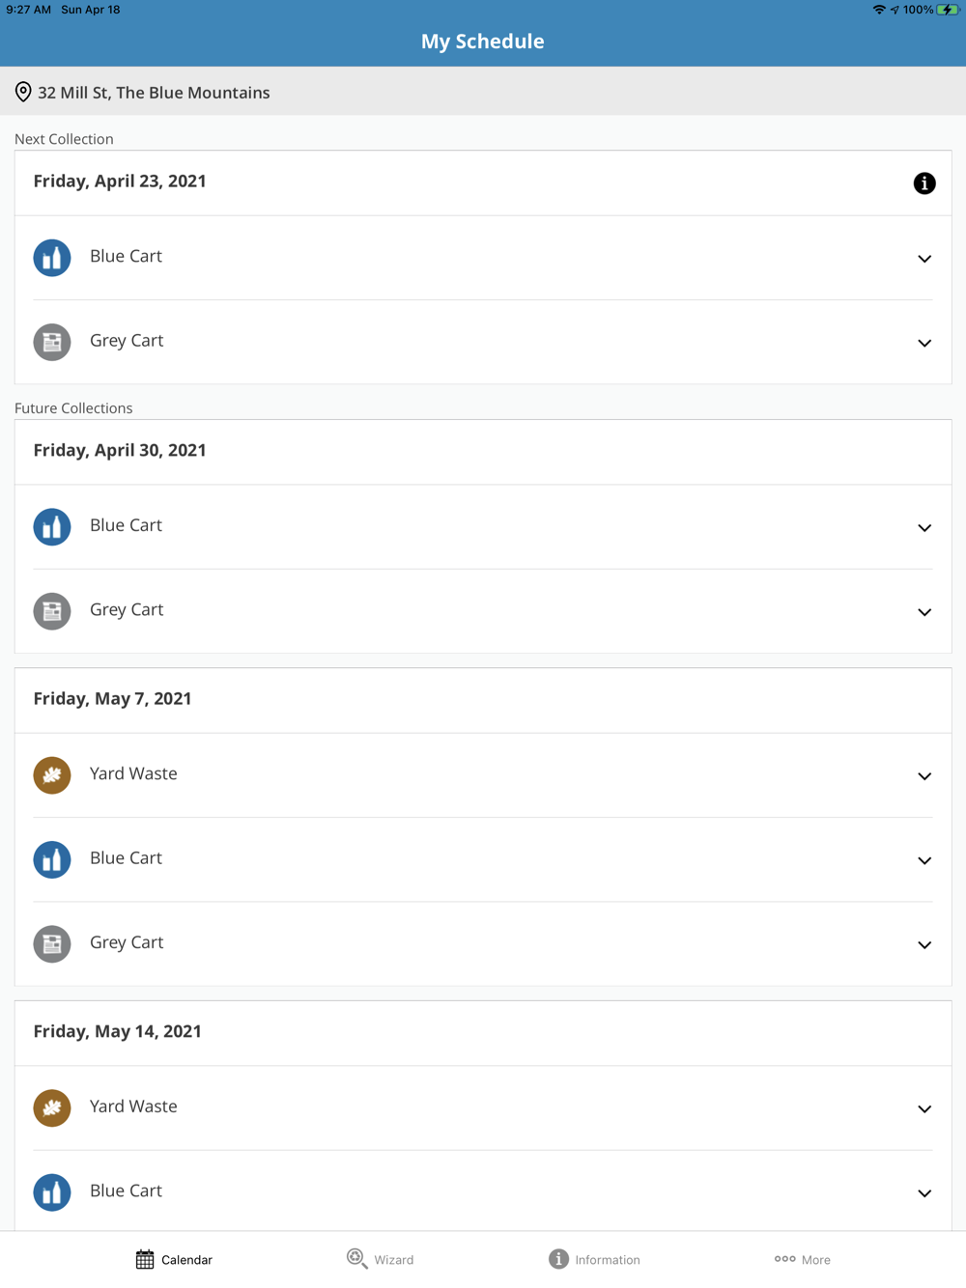Tap the Blue Cart icon under May 14
The width and height of the screenshot is (966, 1288).
(52, 1192)
